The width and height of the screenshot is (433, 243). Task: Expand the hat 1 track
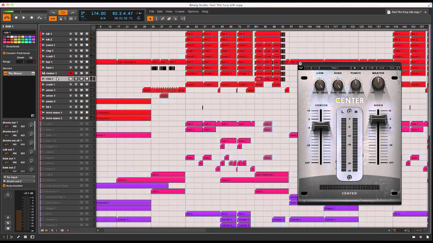click(x=43, y=62)
